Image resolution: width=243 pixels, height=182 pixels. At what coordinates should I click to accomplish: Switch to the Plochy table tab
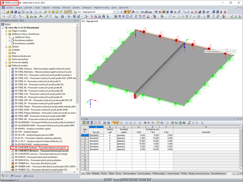(x=104, y=173)
